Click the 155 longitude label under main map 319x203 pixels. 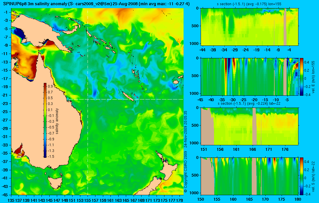click(x=88, y=200)
